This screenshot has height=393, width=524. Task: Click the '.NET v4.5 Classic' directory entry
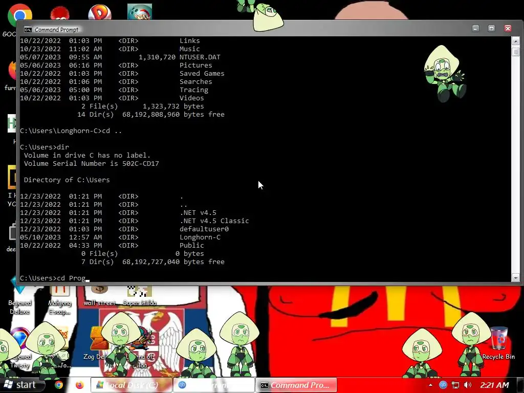click(x=214, y=221)
